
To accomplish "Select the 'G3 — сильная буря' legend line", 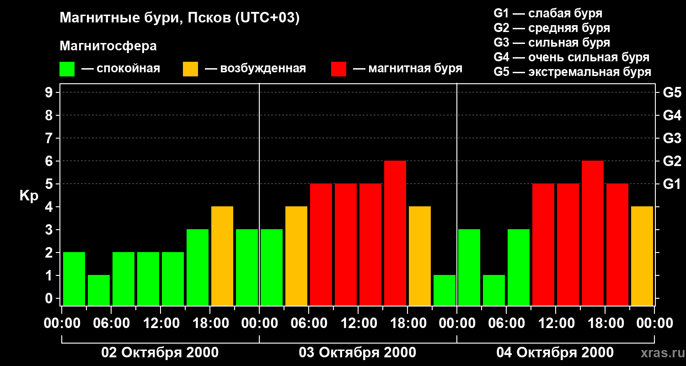I will [552, 43].
